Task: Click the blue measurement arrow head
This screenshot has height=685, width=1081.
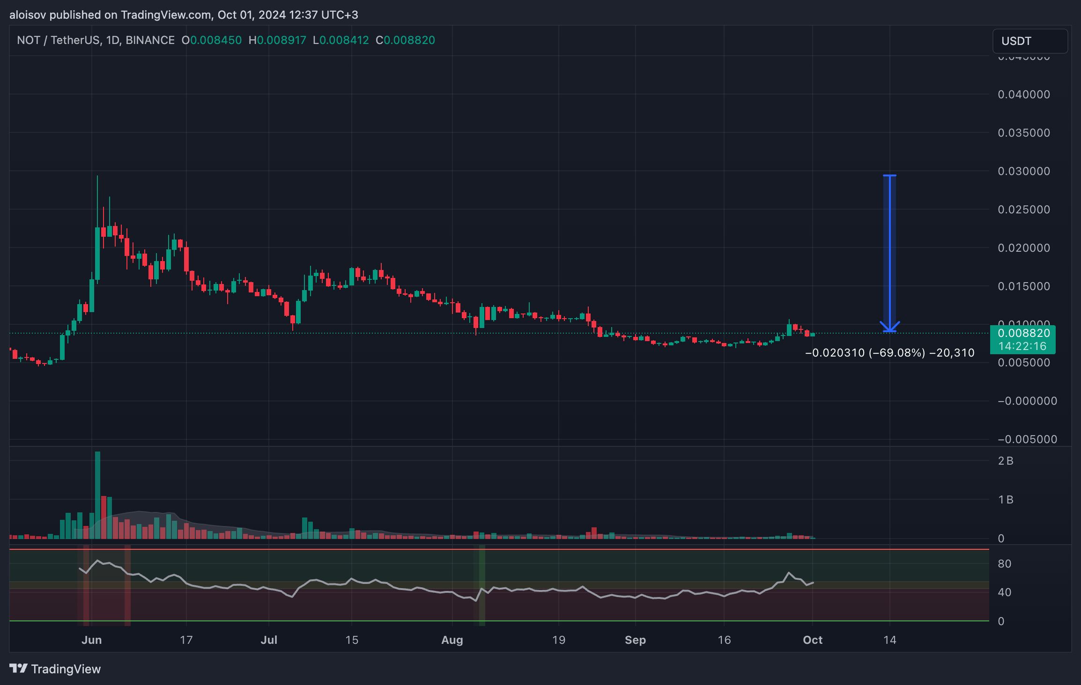Action: pyautogui.click(x=889, y=328)
